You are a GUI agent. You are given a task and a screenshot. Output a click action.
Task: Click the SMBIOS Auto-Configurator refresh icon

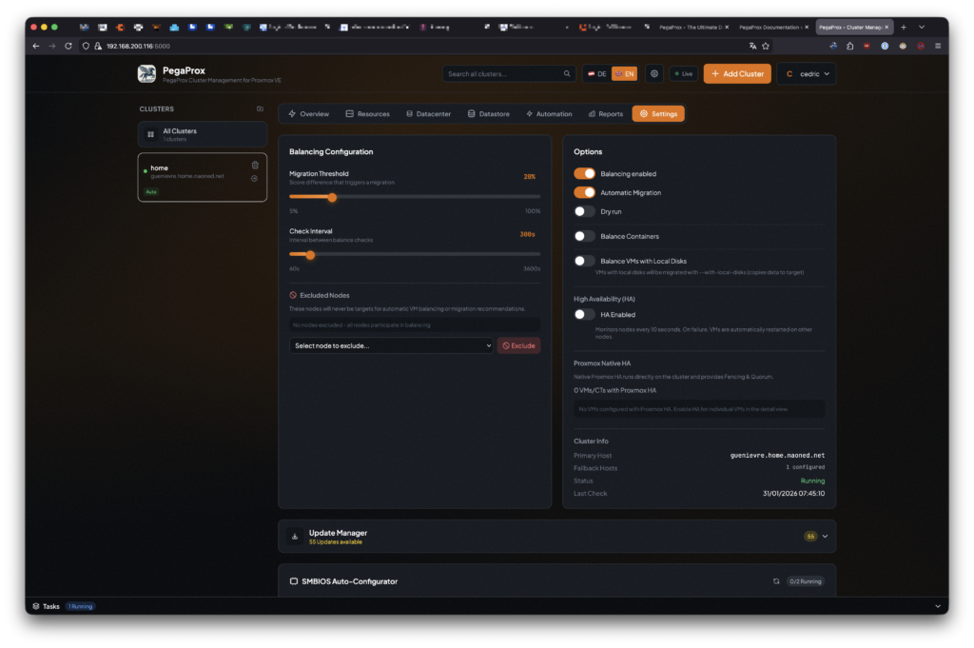point(776,580)
